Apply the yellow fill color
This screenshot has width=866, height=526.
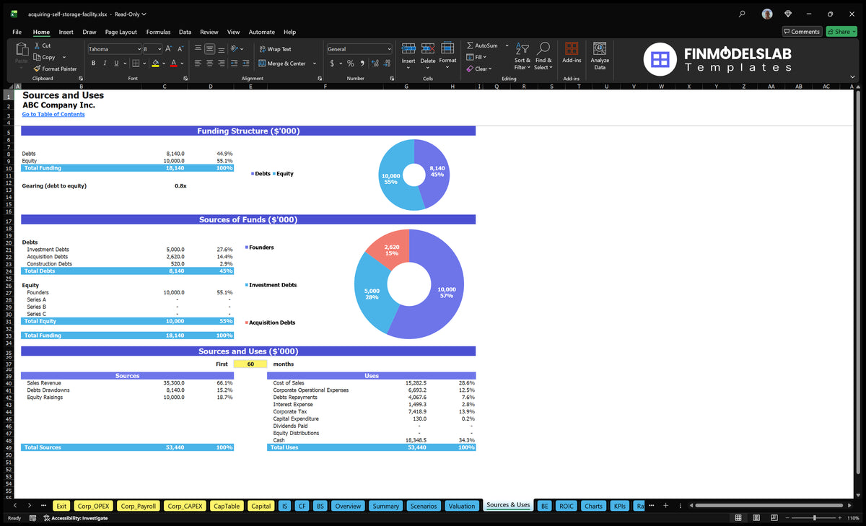point(155,63)
